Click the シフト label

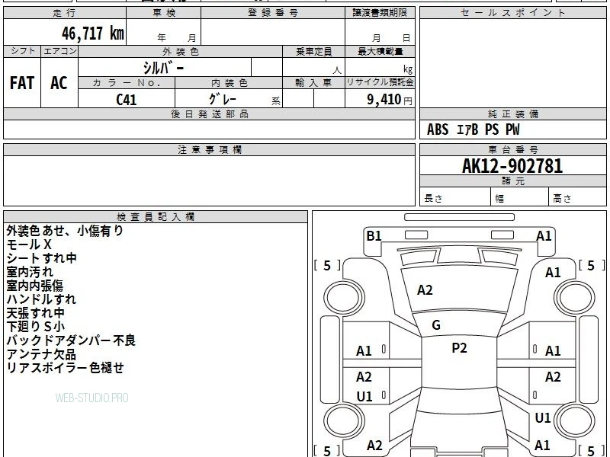pos(22,51)
